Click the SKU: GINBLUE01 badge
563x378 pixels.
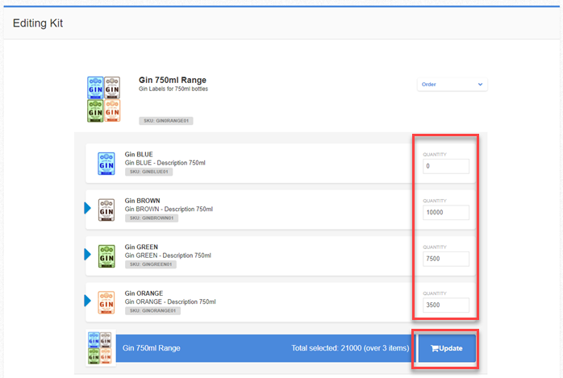pyautogui.click(x=148, y=172)
